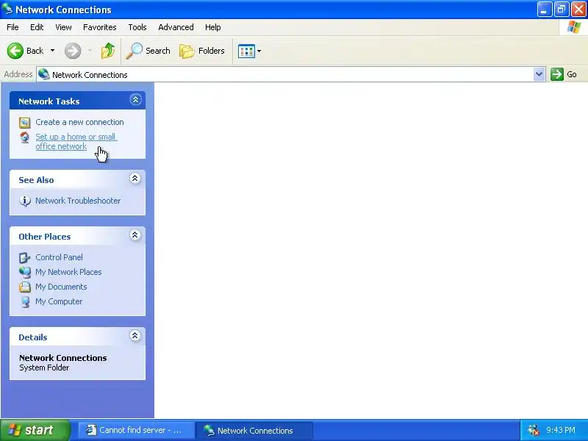Click the green Go arrow button
This screenshot has height=441, width=588.
pyautogui.click(x=557, y=74)
